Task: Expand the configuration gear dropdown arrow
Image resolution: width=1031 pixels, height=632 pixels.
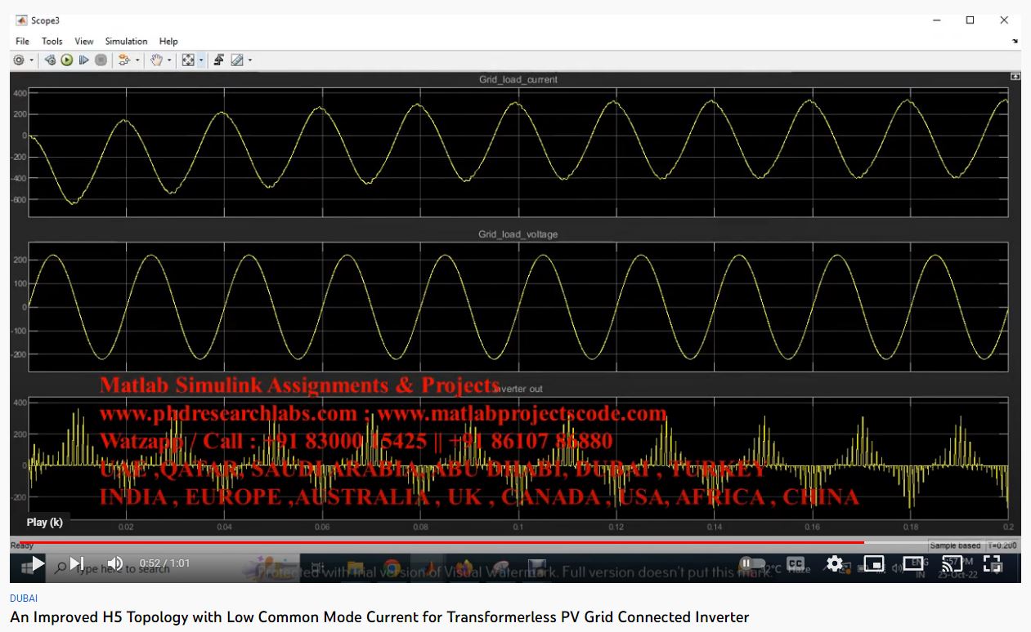Action: [32, 60]
